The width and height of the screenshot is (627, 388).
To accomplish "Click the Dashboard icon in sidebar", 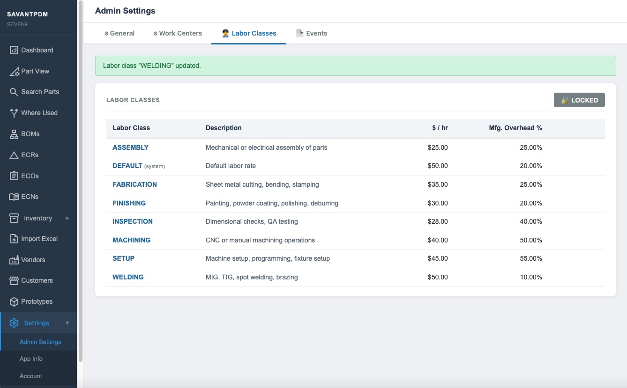I will (14, 50).
